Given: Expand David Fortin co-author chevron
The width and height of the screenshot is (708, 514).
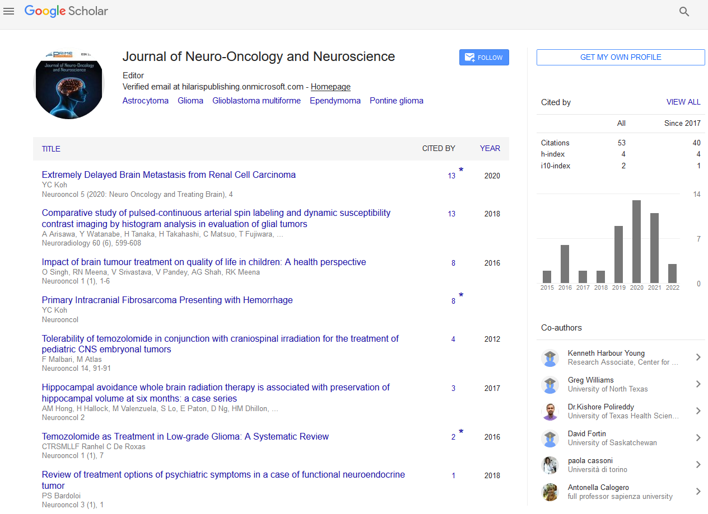Looking at the screenshot, I should 698,438.
